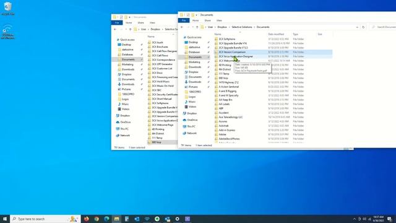
Task: Select Videos in front window sidebar
Action: click(192, 107)
